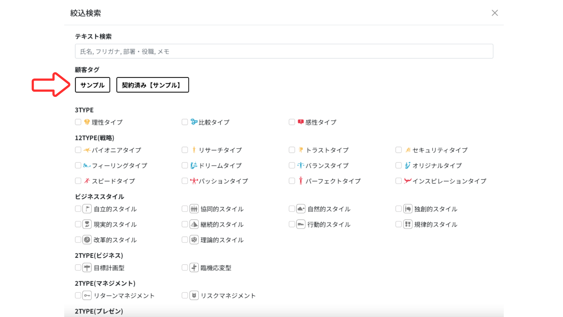Screen dimensions: 563x317
Task: Click the 継続的スタイル pyramid icon
Action: pos(194,224)
